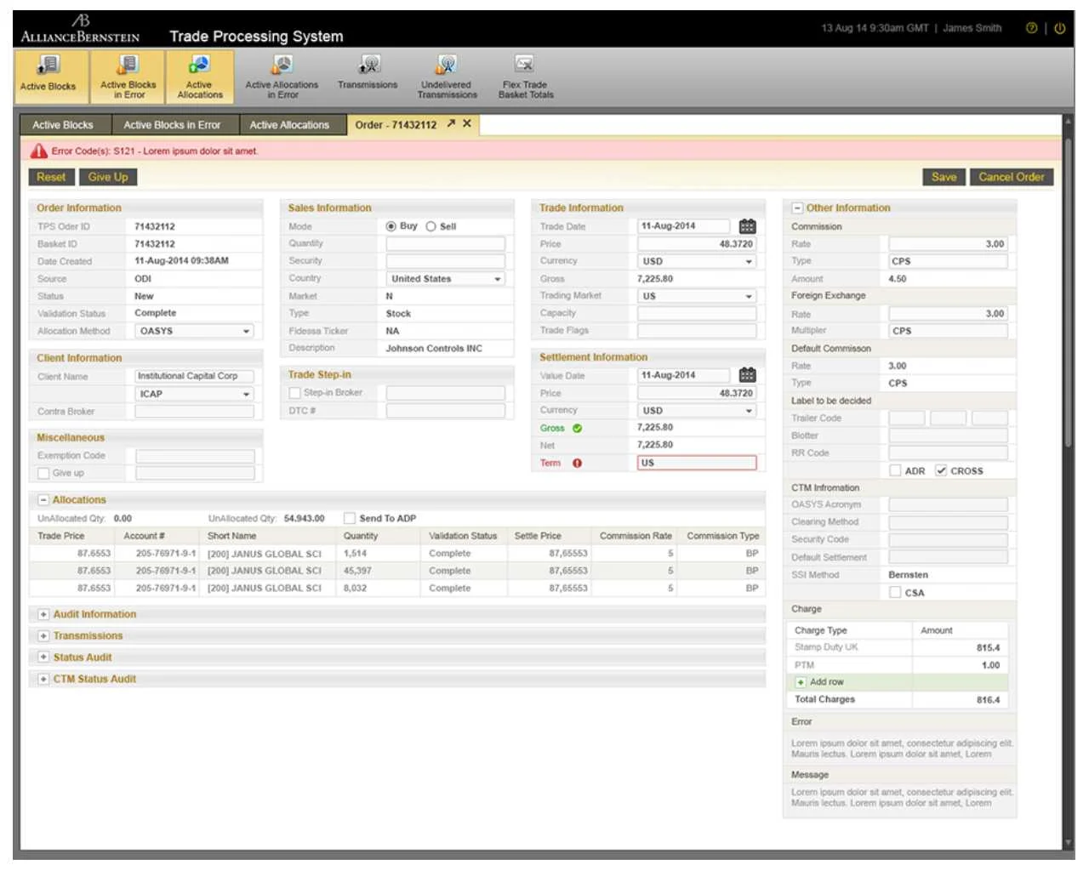The height and width of the screenshot is (871, 1089).
Task: Select the Sell radio button
Action: 430,226
